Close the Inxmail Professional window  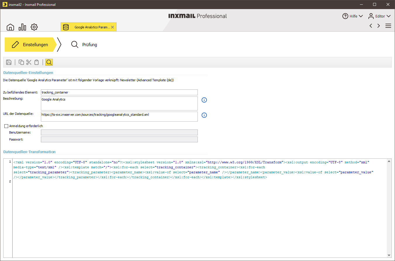(x=388, y=4)
